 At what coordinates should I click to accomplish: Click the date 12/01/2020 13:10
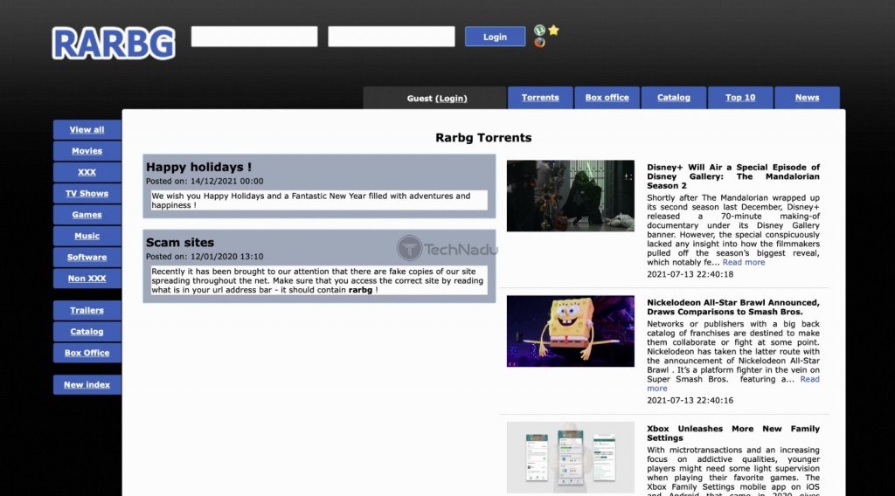tap(226, 257)
